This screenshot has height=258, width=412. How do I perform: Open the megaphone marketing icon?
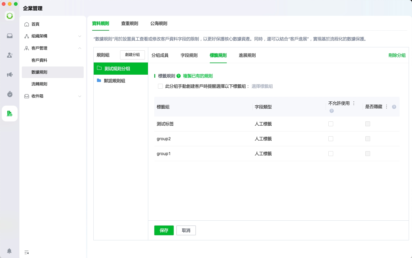pyautogui.click(x=10, y=75)
